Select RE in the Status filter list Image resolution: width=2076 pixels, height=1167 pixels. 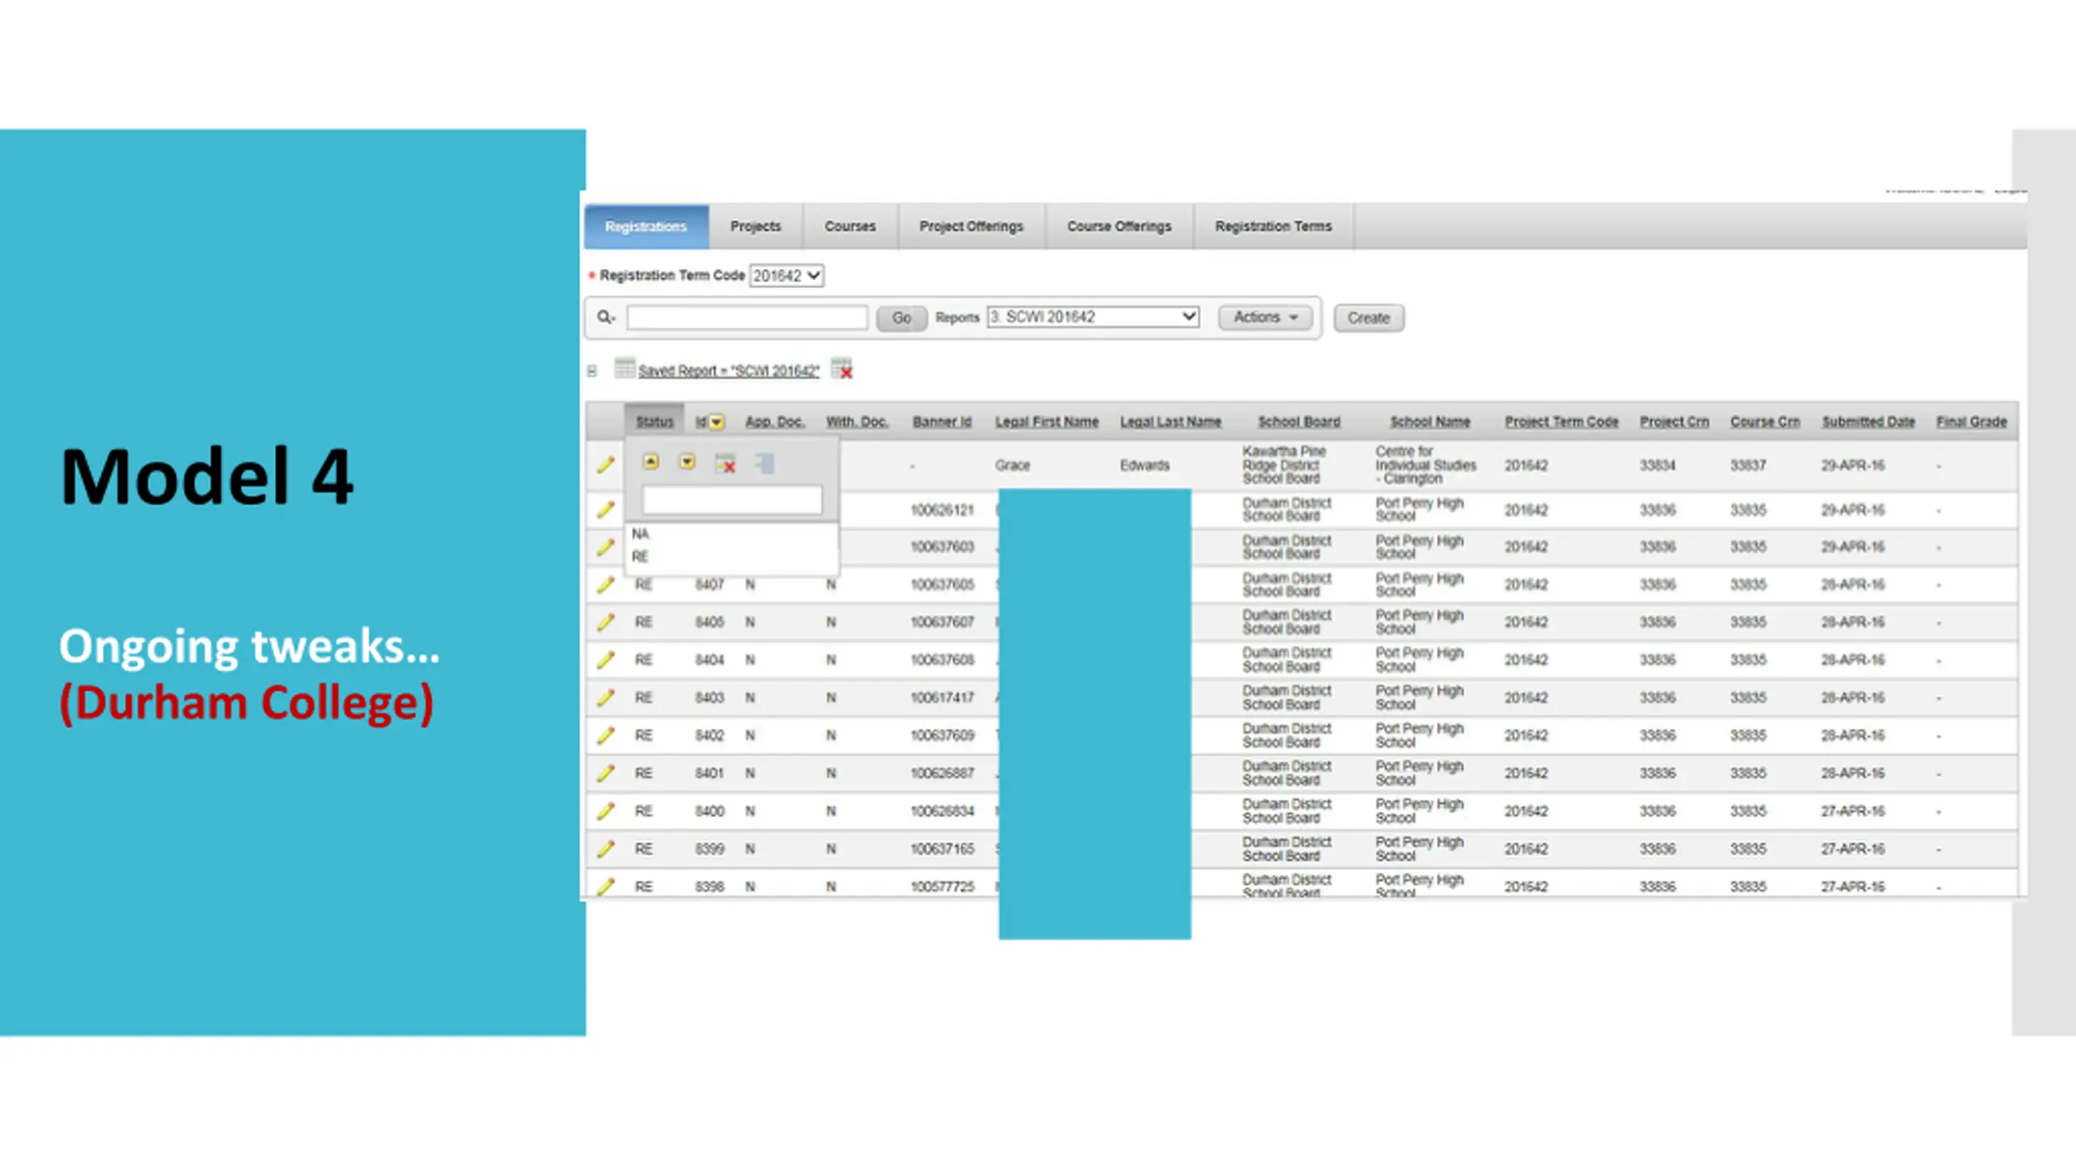pyautogui.click(x=640, y=557)
